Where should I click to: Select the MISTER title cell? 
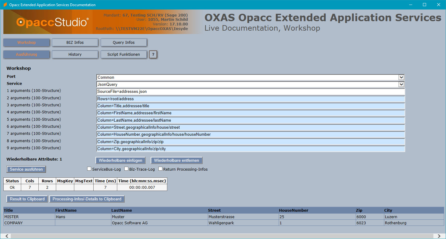[x=29, y=217]
